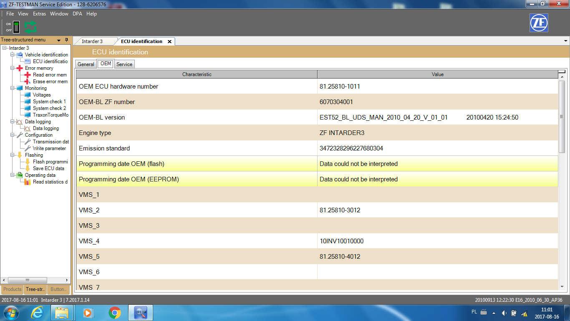This screenshot has width=570, height=321.
Task: Collapse the Operating data node
Action: (x=12, y=175)
